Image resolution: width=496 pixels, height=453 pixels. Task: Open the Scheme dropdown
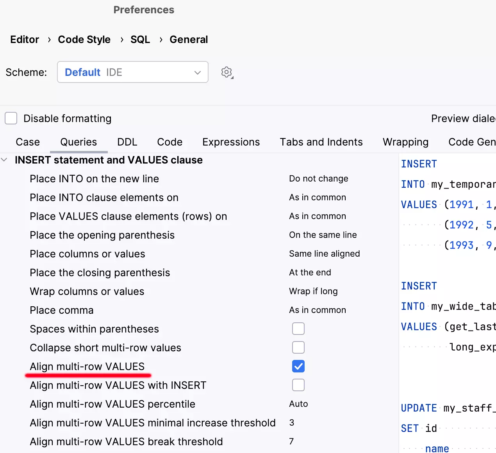[132, 72]
